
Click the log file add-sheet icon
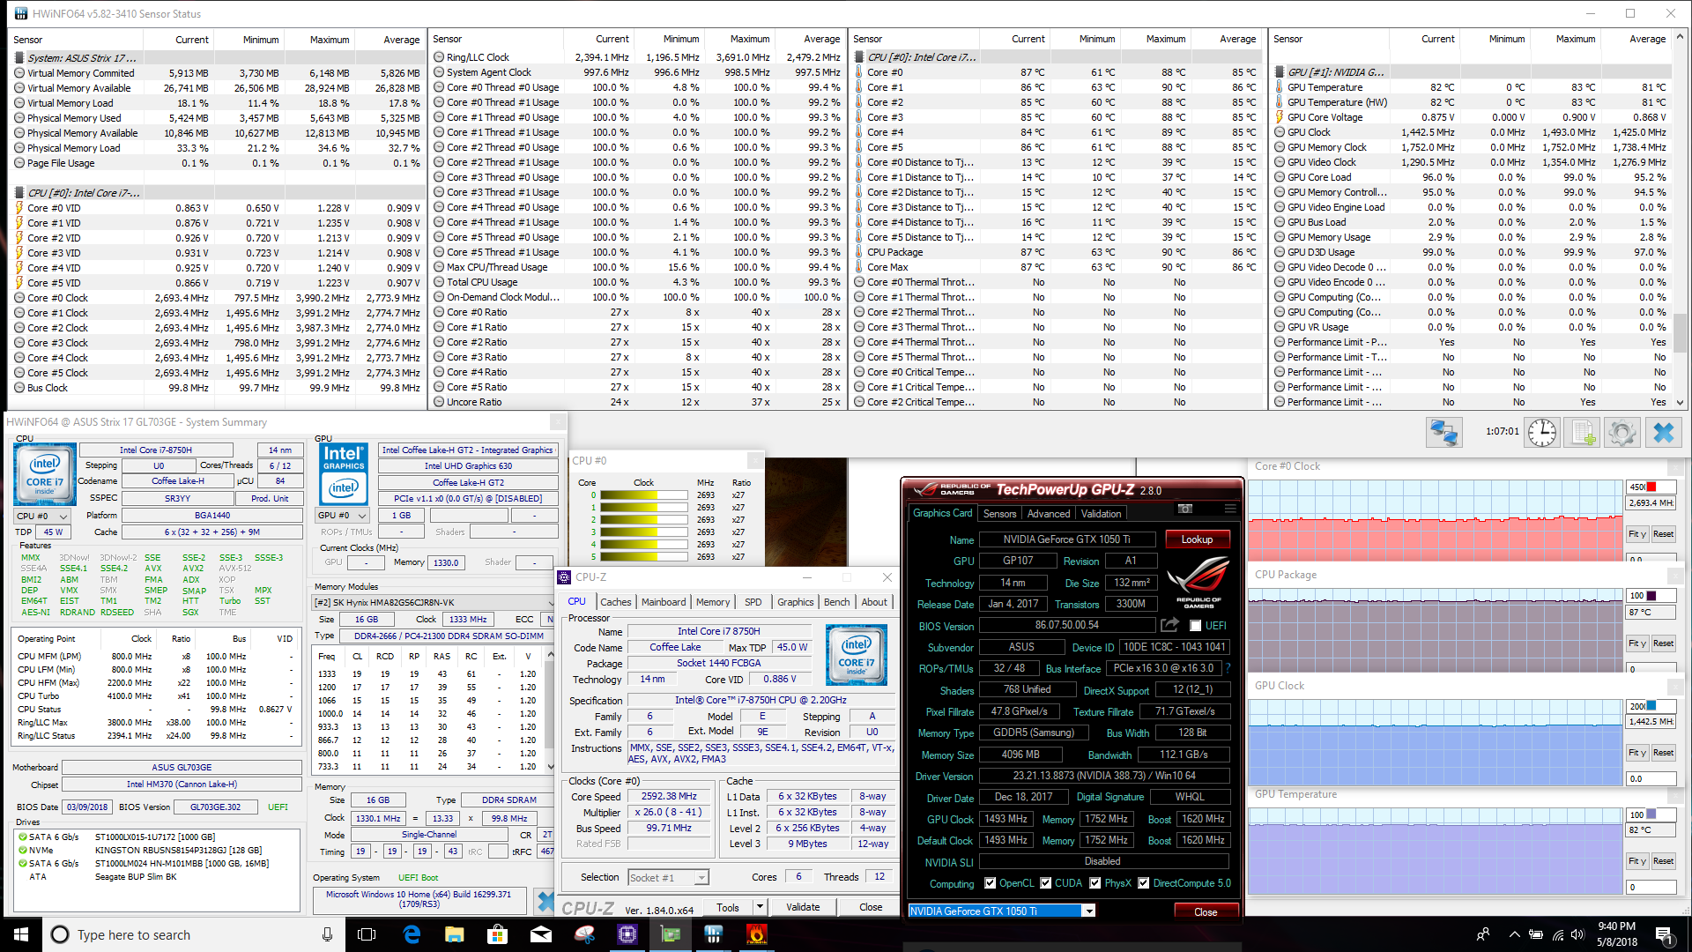(1582, 433)
